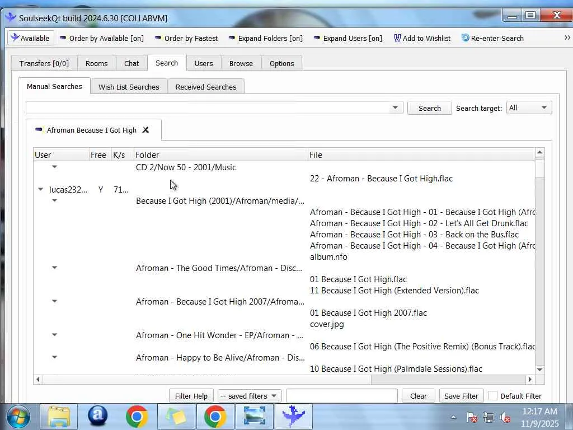The width and height of the screenshot is (573, 430).
Task: Click the vertical scrollbar down arrow
Action: (x=540, y=370)
